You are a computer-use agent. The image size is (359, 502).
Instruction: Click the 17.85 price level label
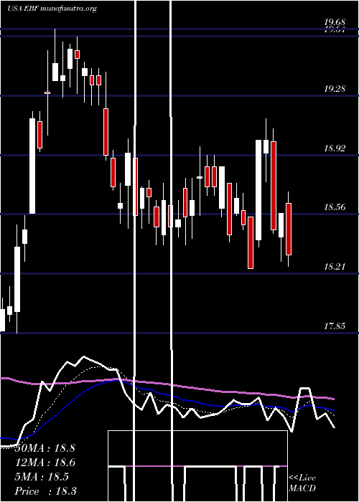pos(335,326)
